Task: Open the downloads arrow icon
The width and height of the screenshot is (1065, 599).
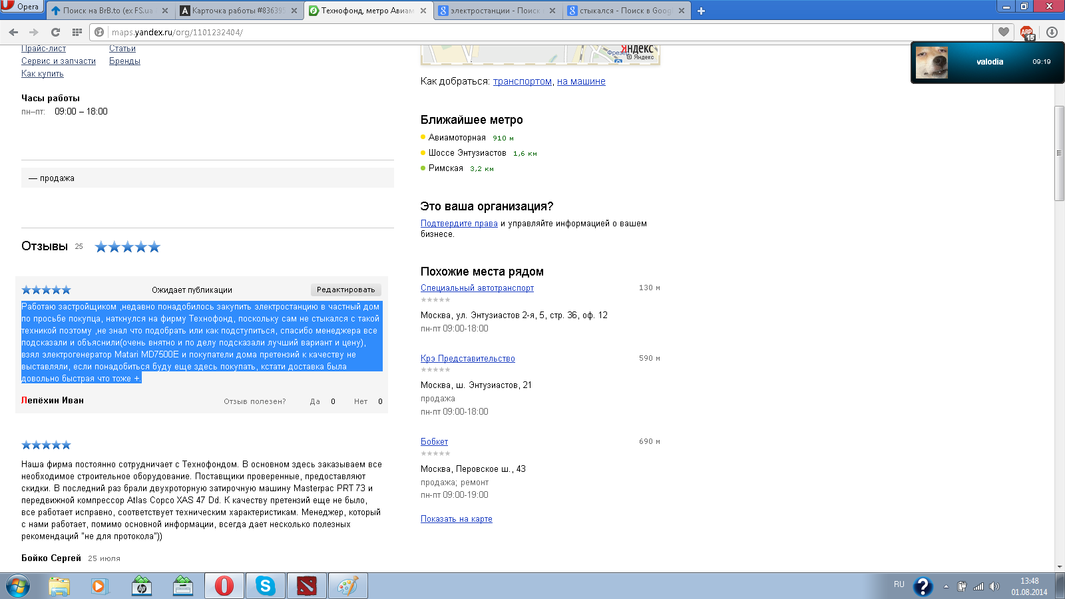Action: click(1052, 32)
